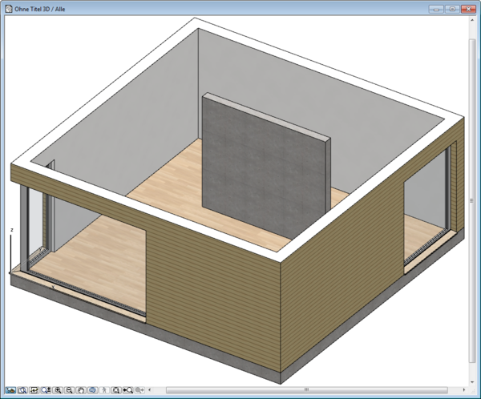Go to the next zoom

click(x=139, y=390)
